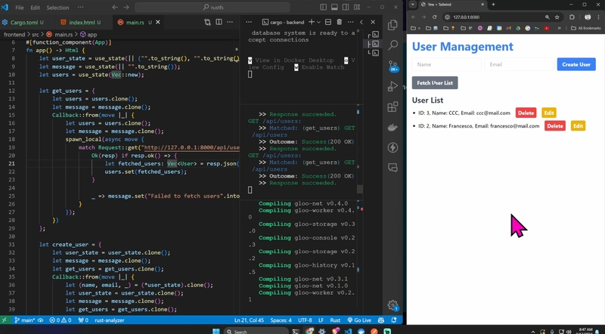Open Customize Layout icon in title bar
Screen dimensions: 605x334
coord(357,8)
